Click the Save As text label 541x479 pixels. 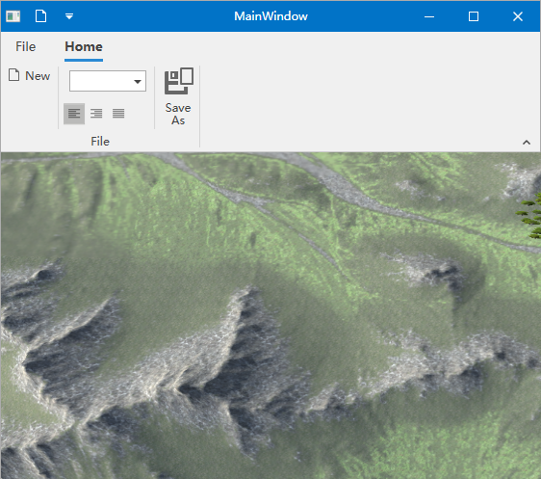point(178,114)
